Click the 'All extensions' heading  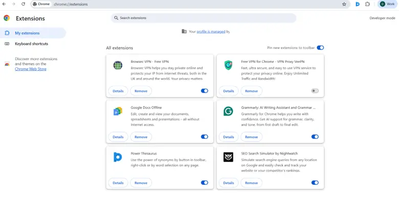click(x=120, y=48)
